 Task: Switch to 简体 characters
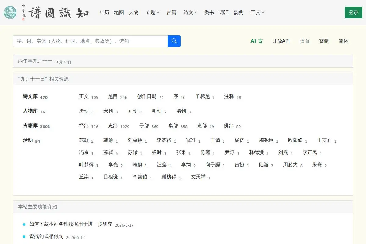343,41
